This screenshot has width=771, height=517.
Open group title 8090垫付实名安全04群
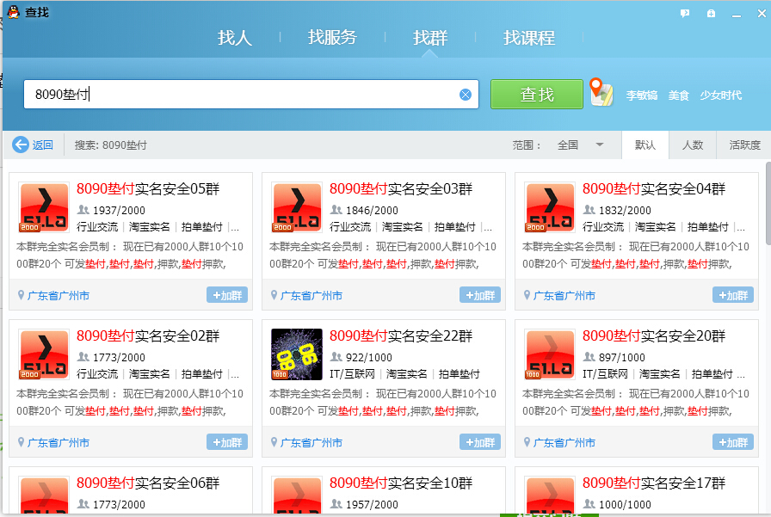click(x=654, y=188)
